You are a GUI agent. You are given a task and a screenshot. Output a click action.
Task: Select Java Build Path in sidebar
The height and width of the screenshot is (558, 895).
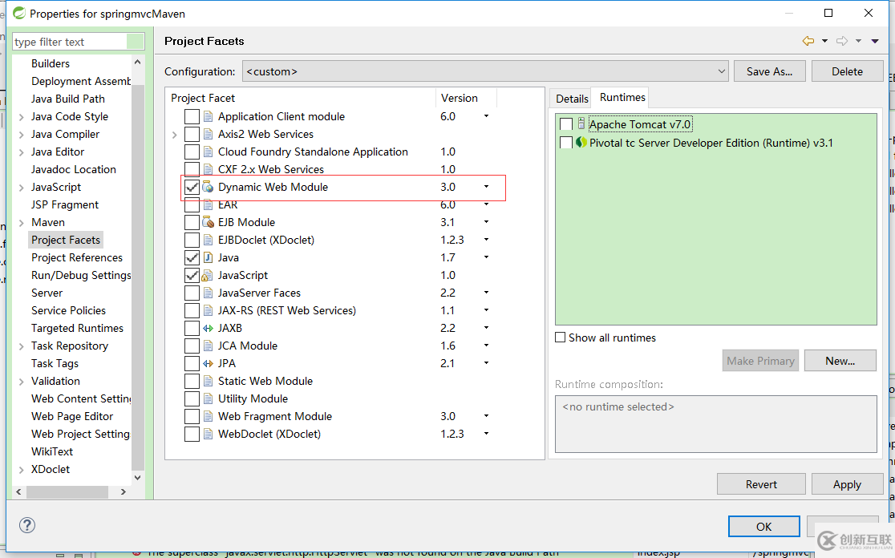(68, 99)
